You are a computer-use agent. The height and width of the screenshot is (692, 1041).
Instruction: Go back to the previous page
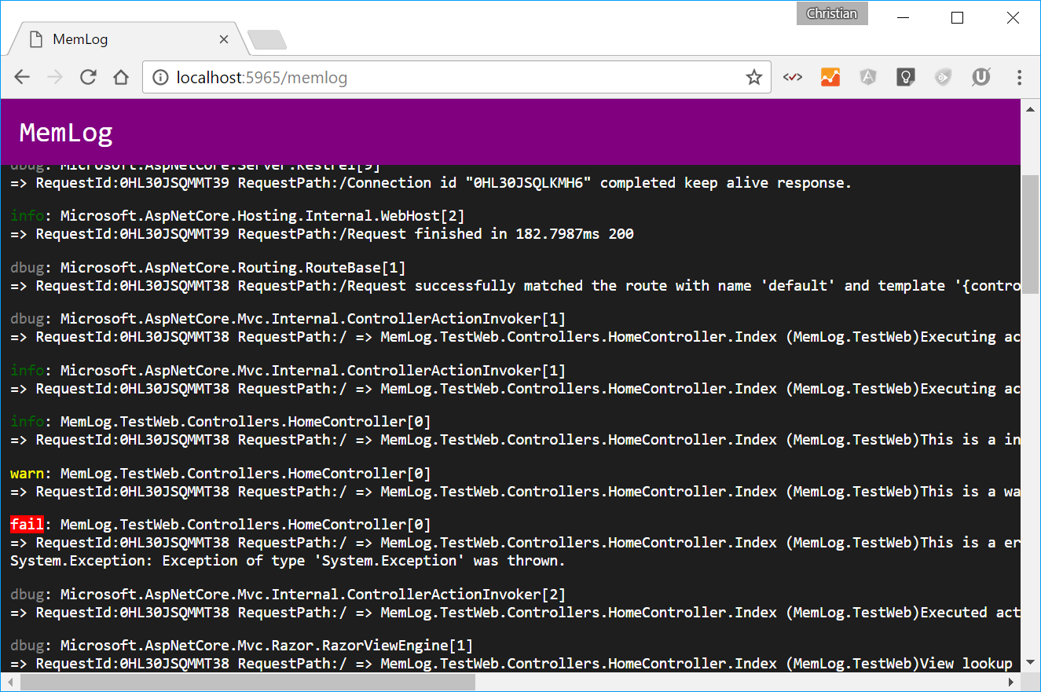click(22, 77)
